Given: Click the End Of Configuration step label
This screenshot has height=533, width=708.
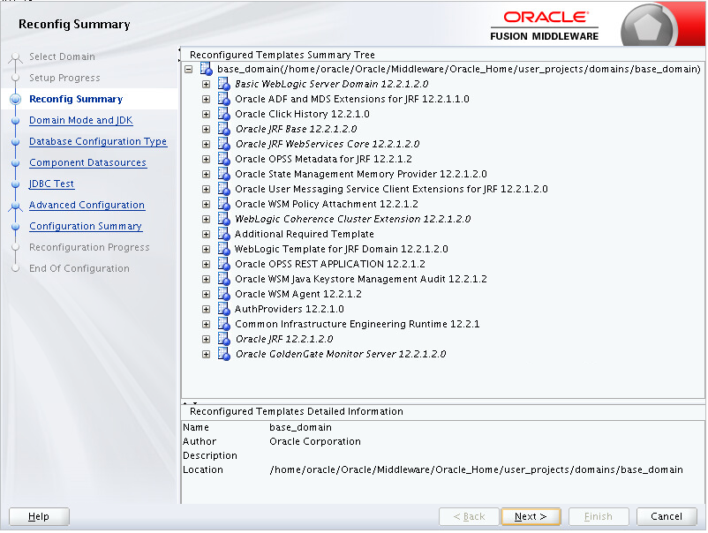Looking at the screenshot, I should pyautogui.click(x=79, y=268).
